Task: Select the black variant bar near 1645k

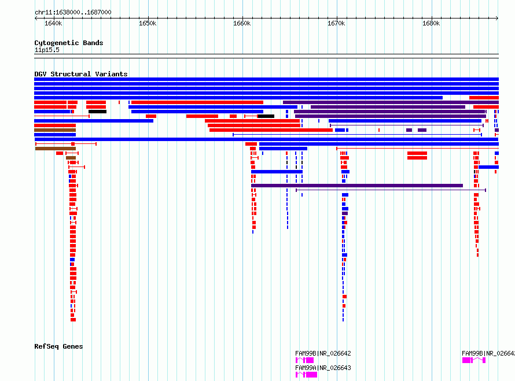Action: click(98, 112)
